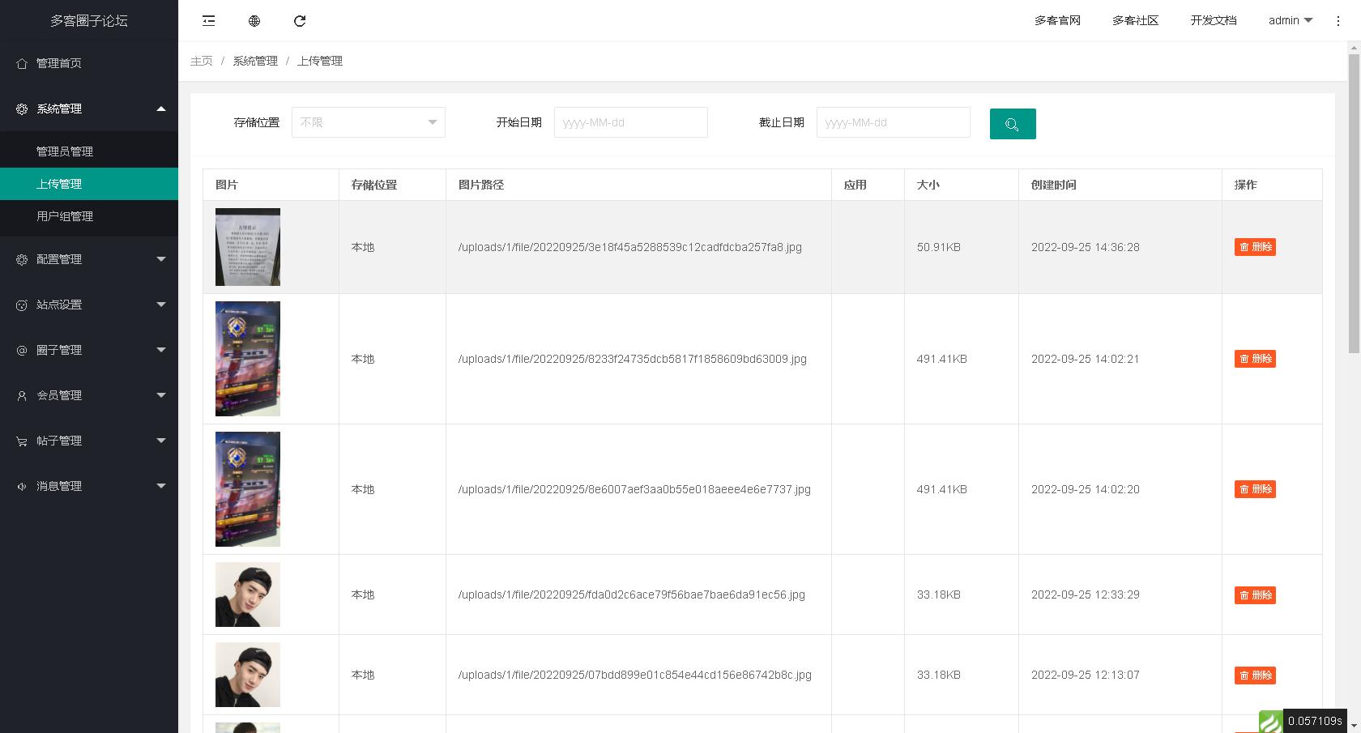The height and width of the screenshot is (733, 1361).
Task: Click the search magnifier button
Action: 1013,124
